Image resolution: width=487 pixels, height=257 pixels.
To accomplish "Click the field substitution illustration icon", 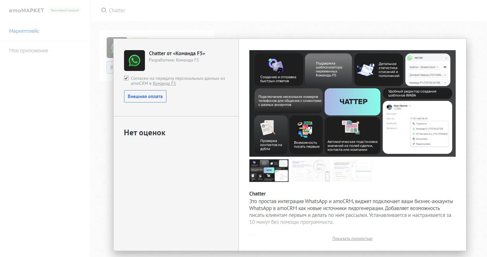I will (x=351, y=127).
